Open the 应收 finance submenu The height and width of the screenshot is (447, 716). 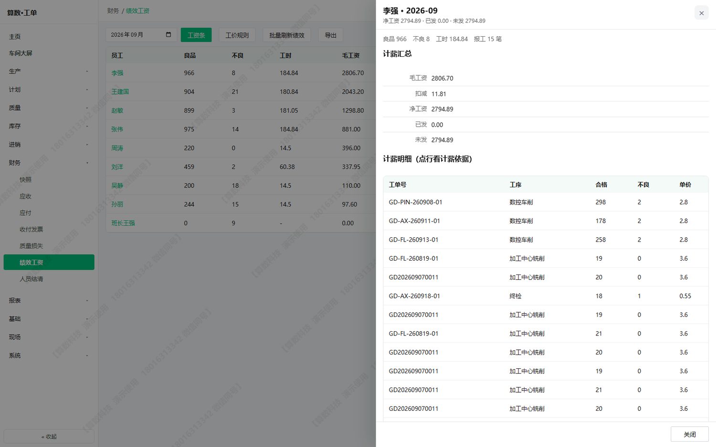pos(49,196)
